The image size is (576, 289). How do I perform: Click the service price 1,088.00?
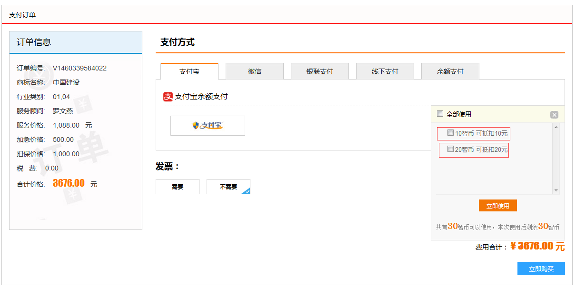[x=66, y=125]
